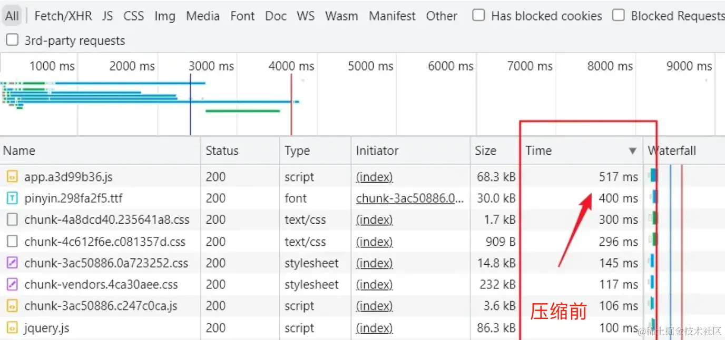725x340 pixels.
Task: Click the chunk-4c612f6e.c081357d.css file icon
Action: [12, 242]
